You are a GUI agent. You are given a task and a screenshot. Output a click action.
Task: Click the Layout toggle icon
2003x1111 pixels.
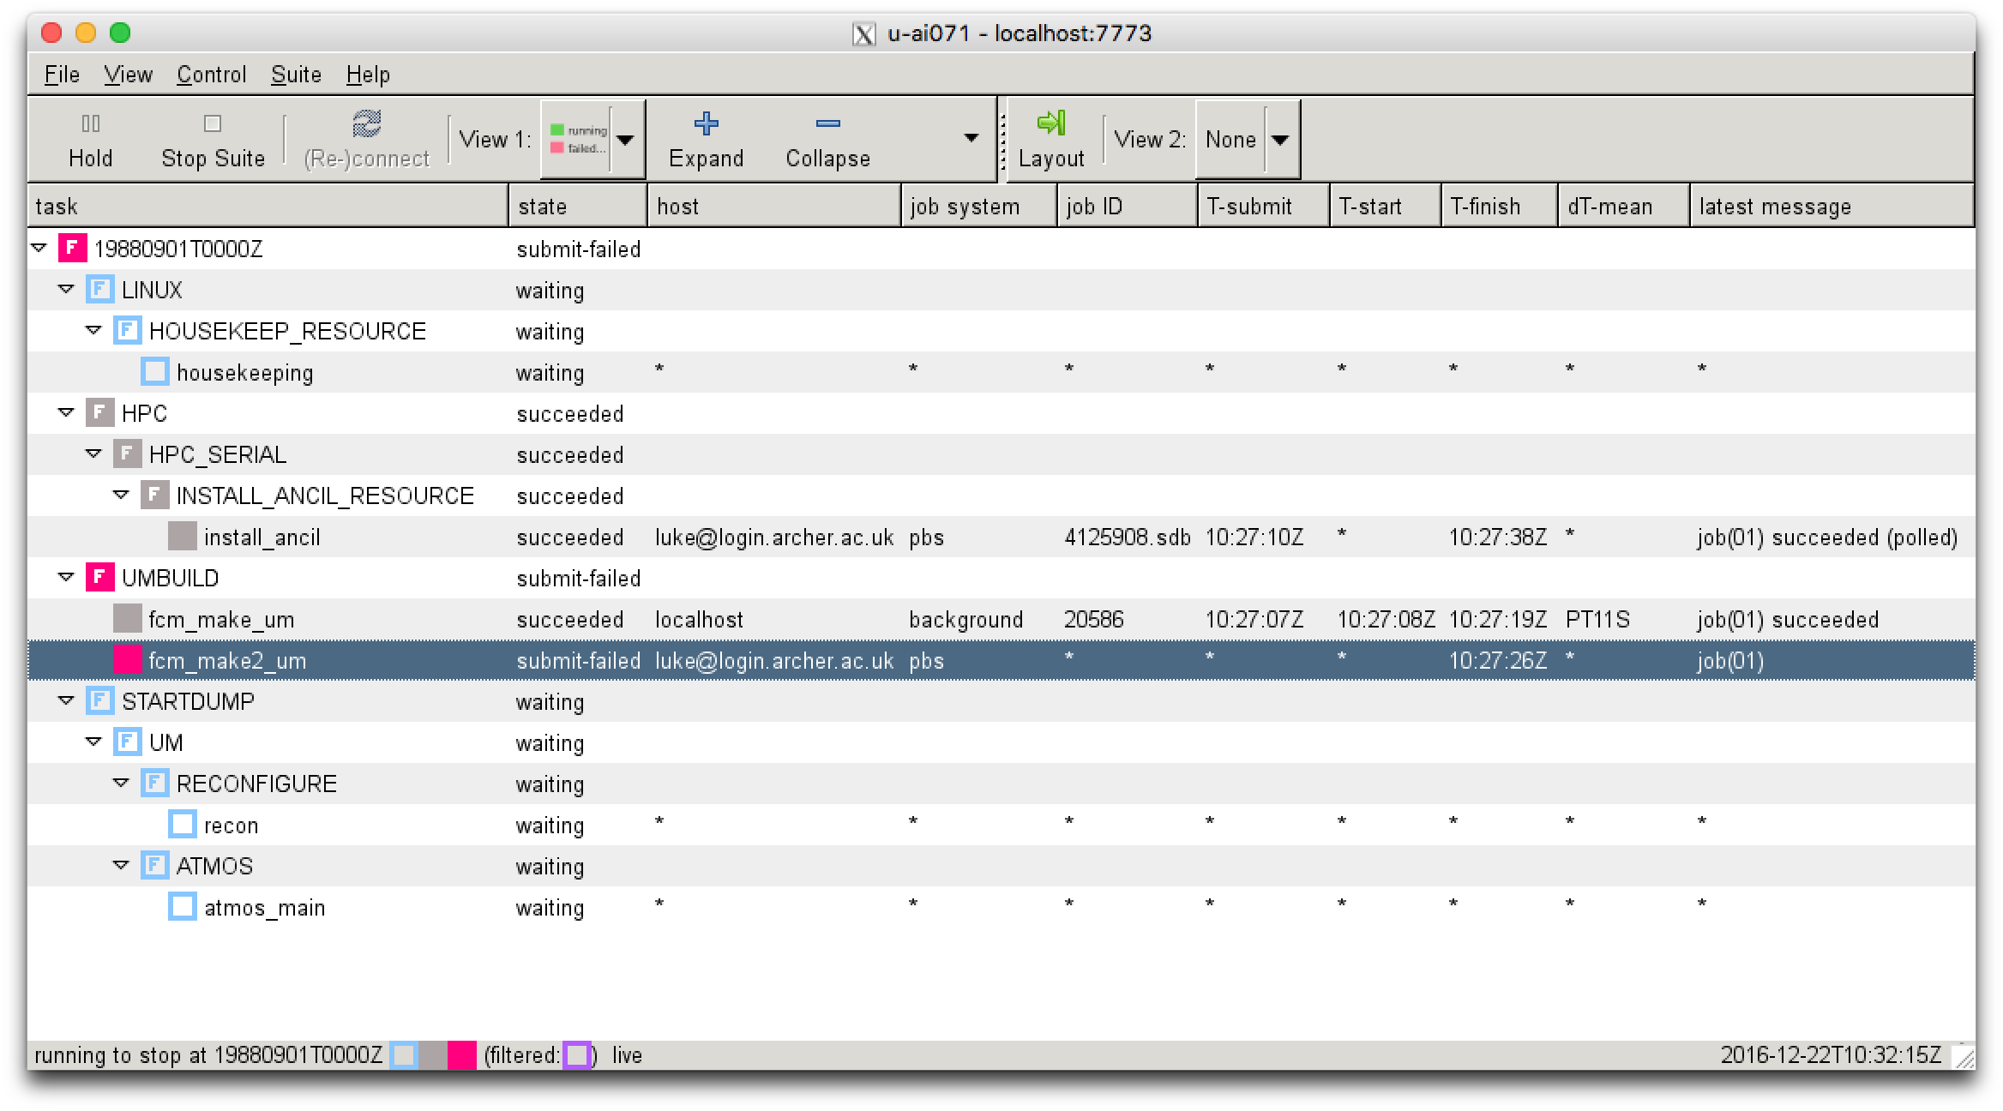pos(1050,140)
